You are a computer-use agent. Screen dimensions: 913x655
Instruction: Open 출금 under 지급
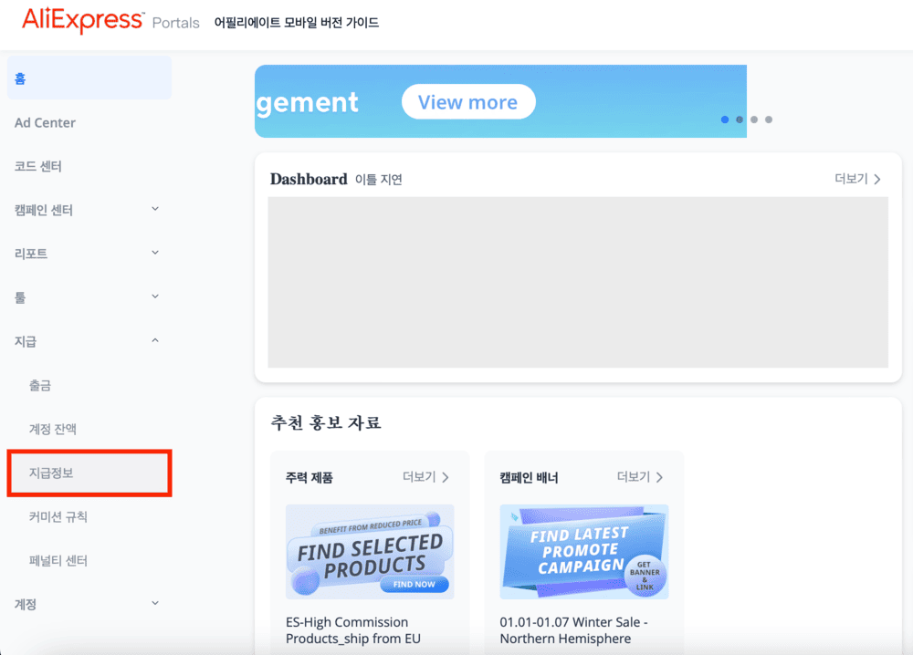click(x=40, y=385)
